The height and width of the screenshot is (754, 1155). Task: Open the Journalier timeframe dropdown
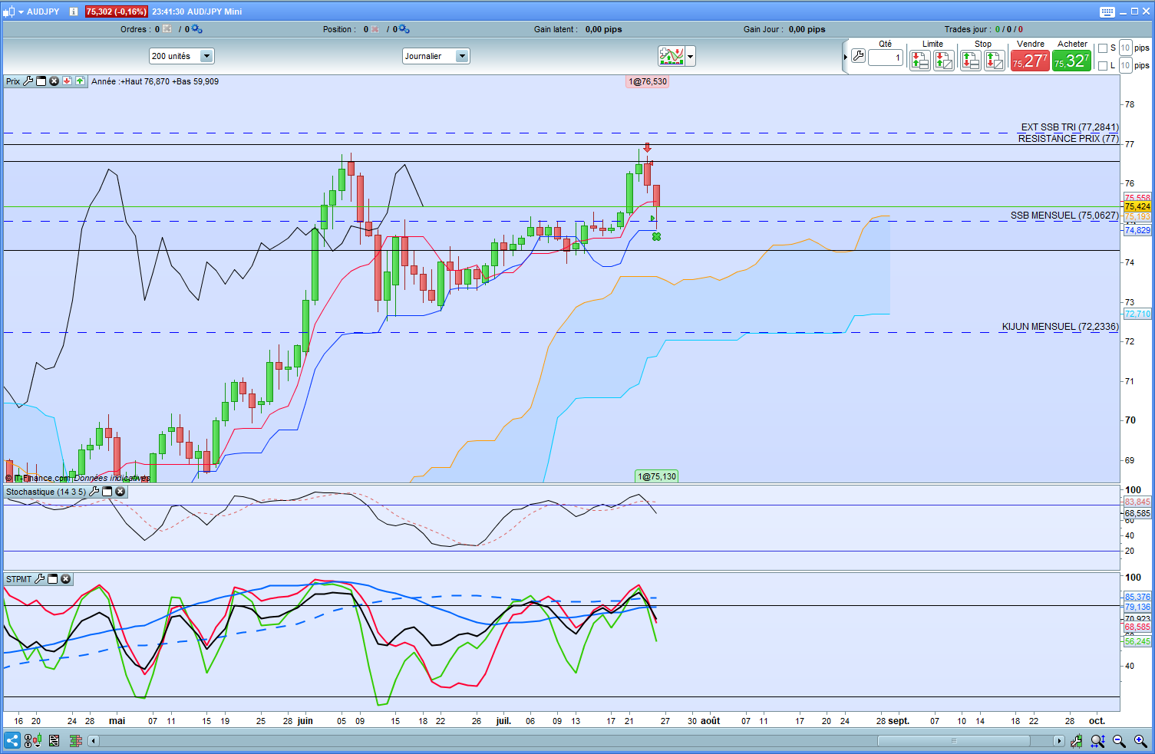pos(436,56)
